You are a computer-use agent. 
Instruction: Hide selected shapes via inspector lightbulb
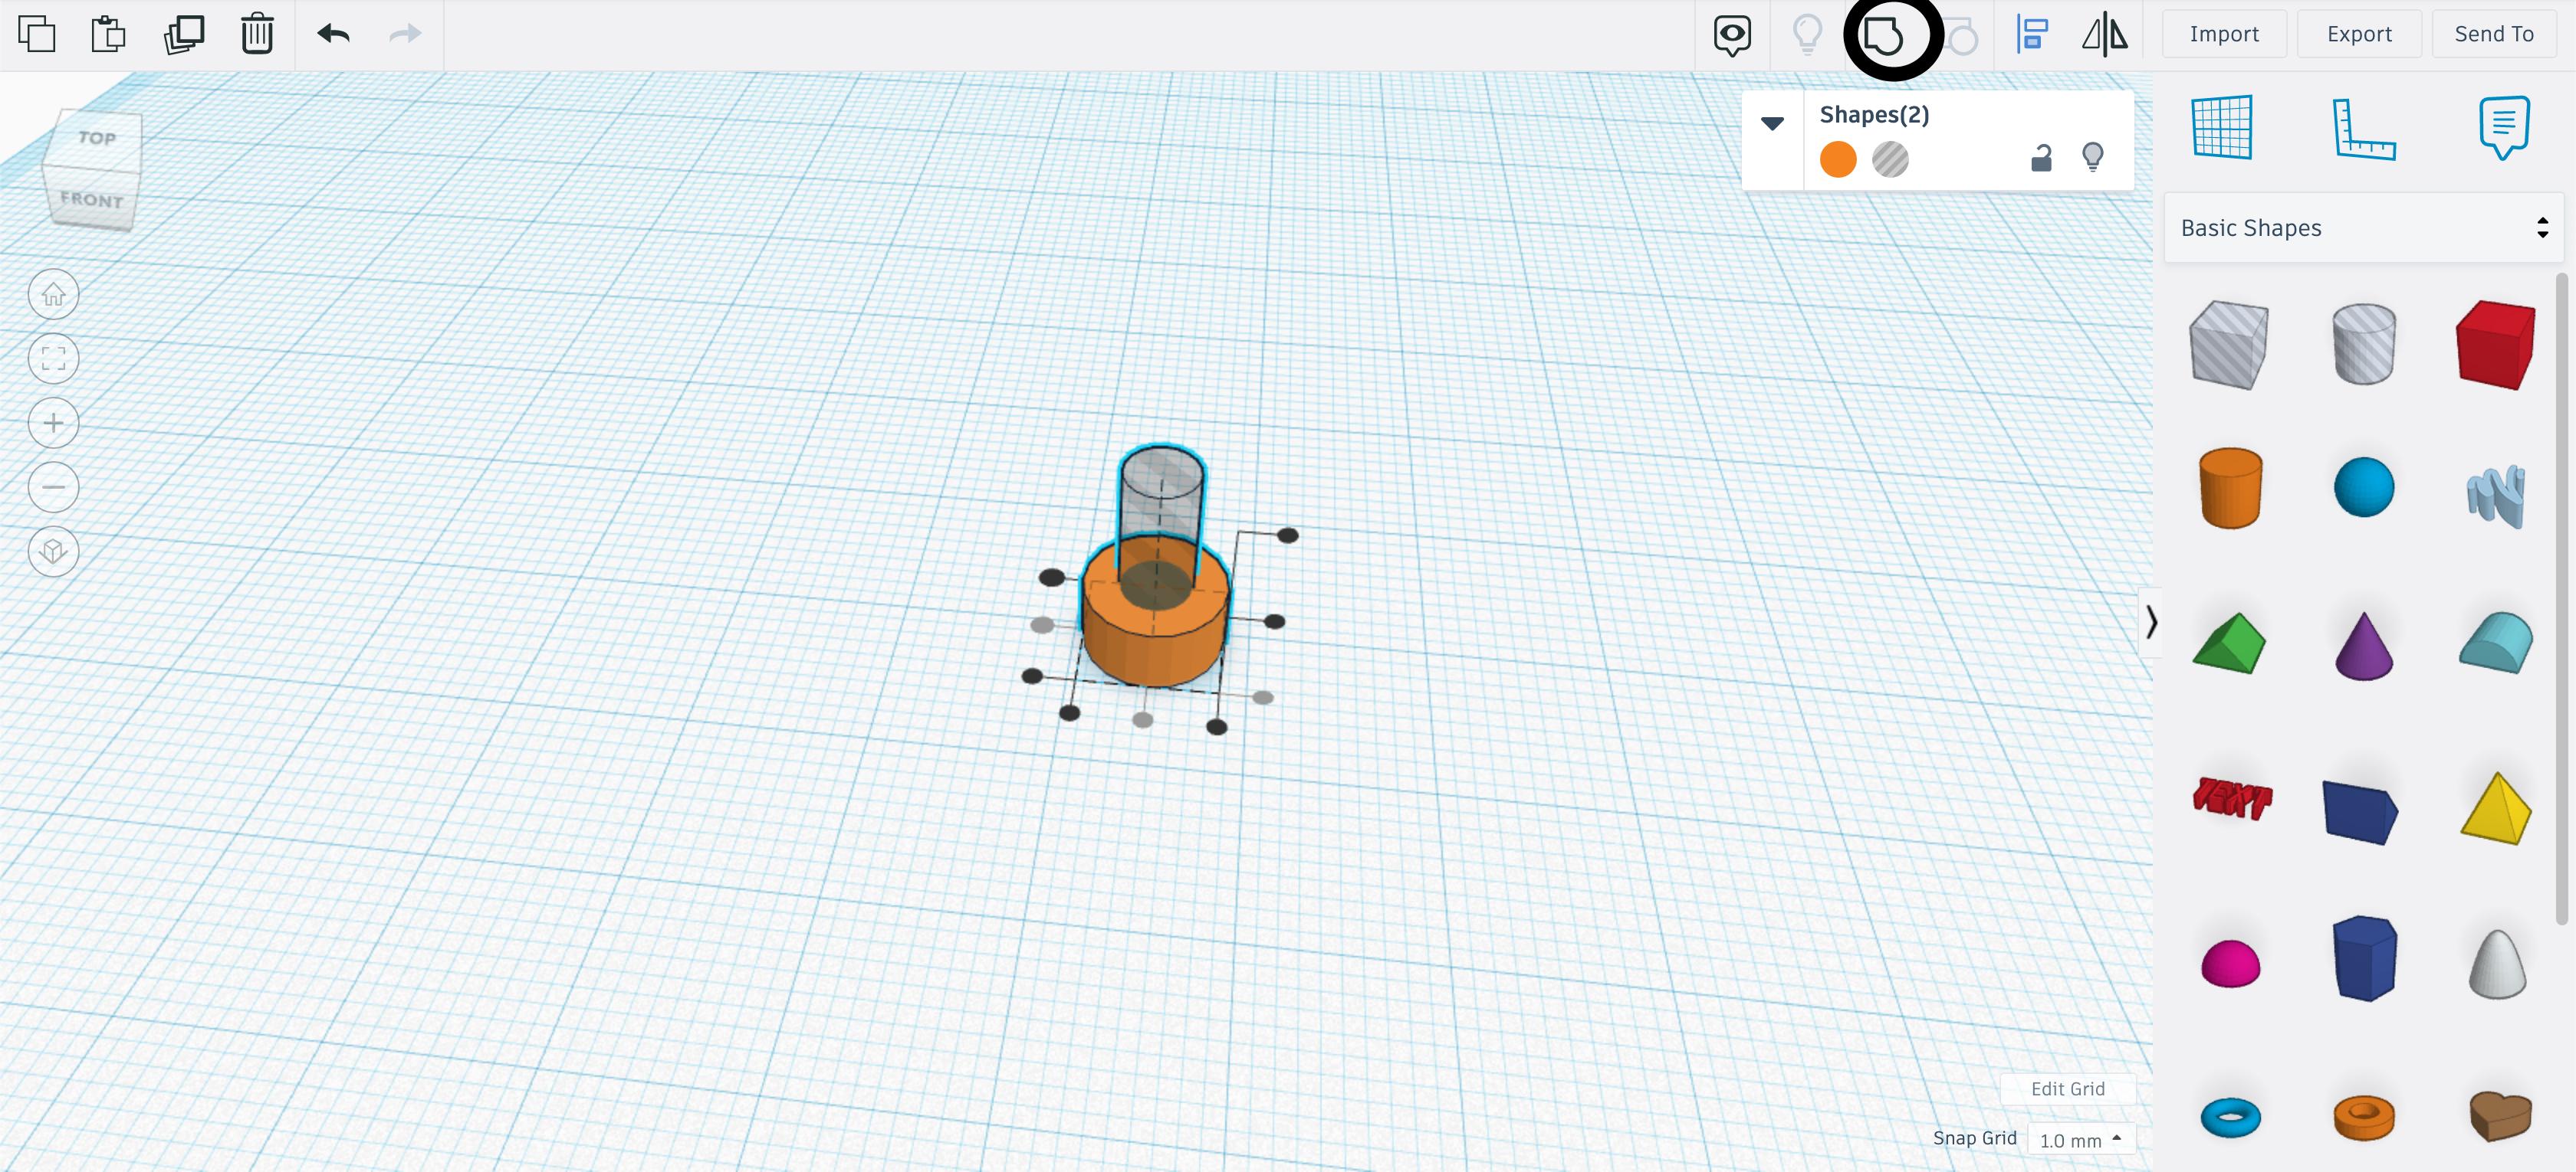pyautogui.click(x=2092, y=157)
